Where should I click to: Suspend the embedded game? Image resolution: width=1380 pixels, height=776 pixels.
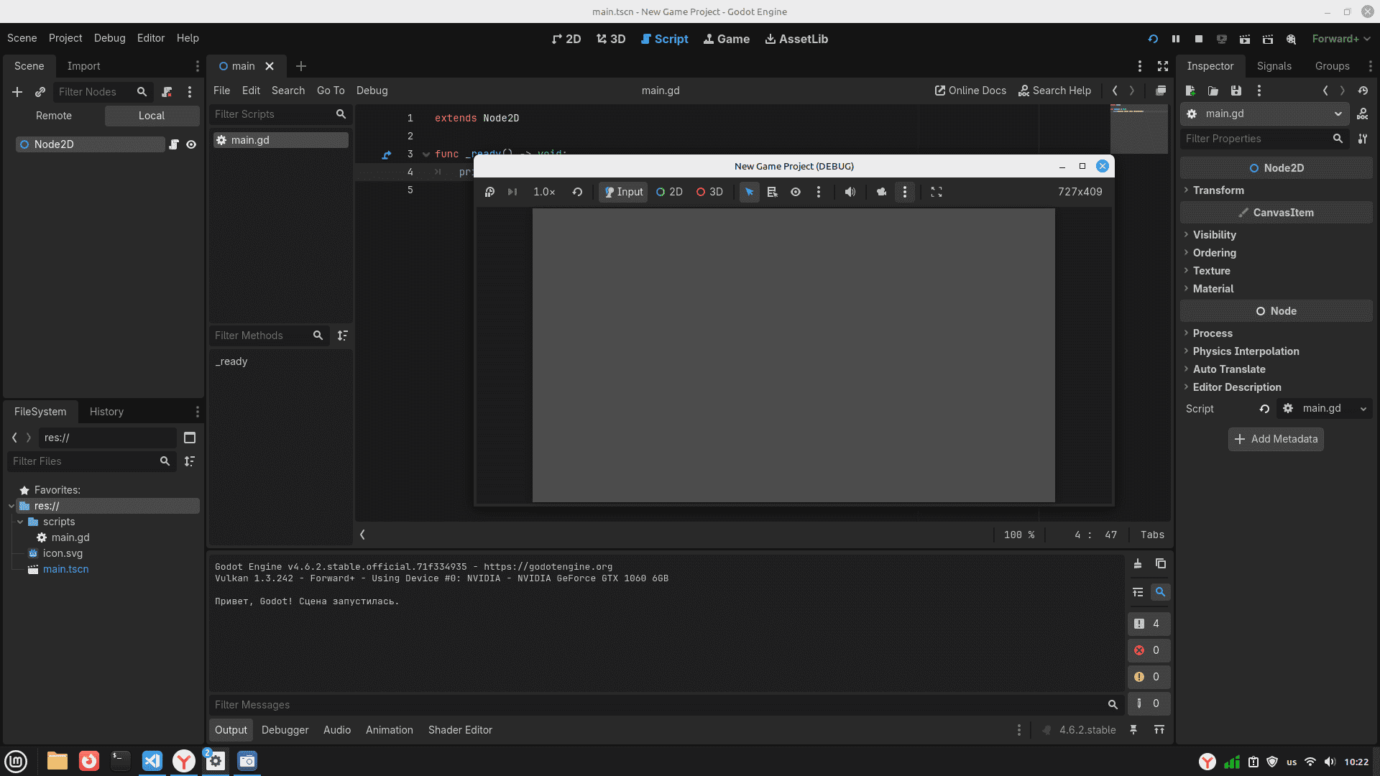pyautogui.click(x=489, y=192)
